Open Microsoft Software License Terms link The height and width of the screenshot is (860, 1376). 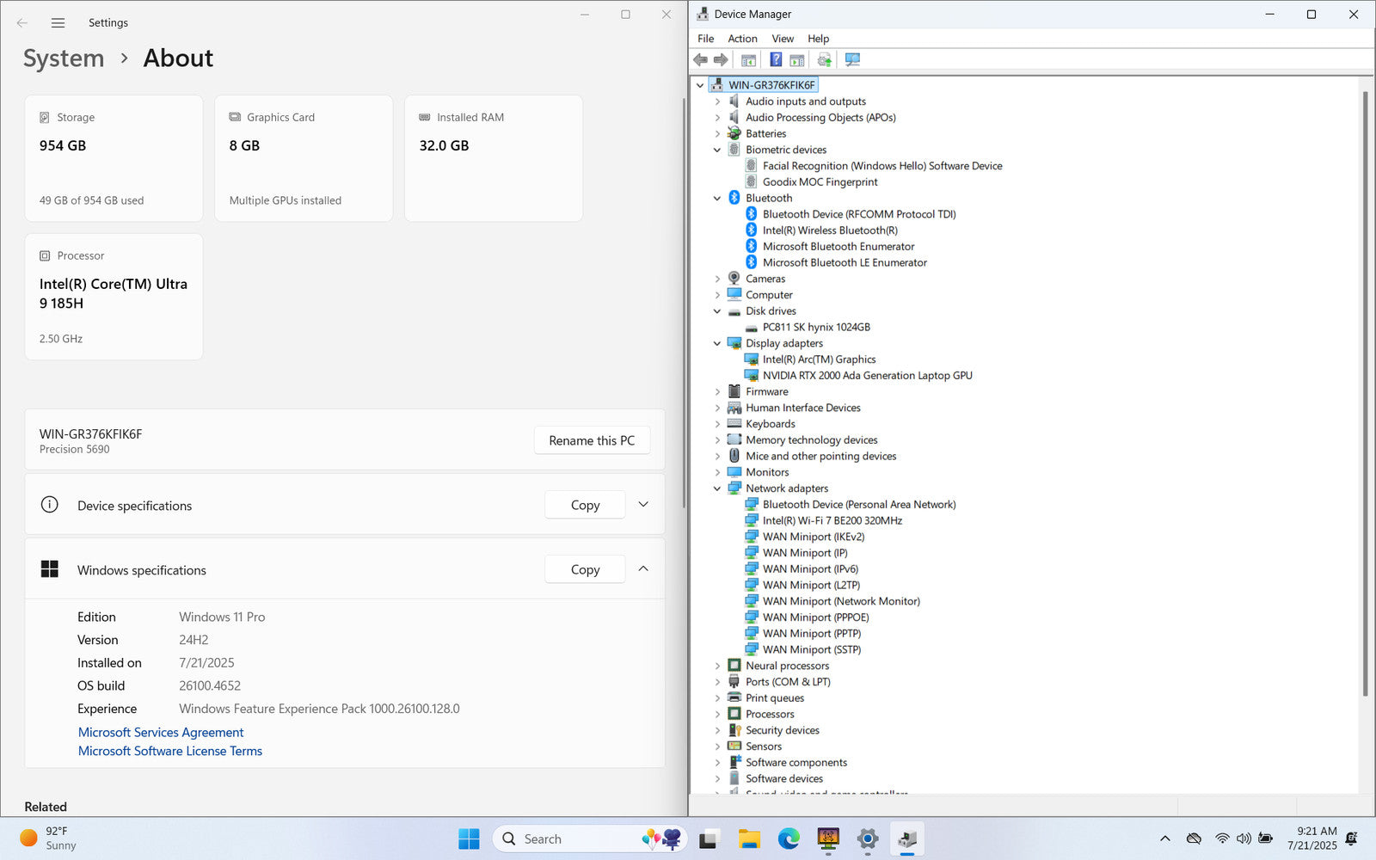[x=170, y=752]
